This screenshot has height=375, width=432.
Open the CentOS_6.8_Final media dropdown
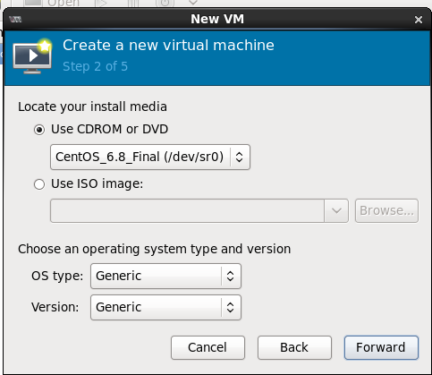click(x=150, y=157)
